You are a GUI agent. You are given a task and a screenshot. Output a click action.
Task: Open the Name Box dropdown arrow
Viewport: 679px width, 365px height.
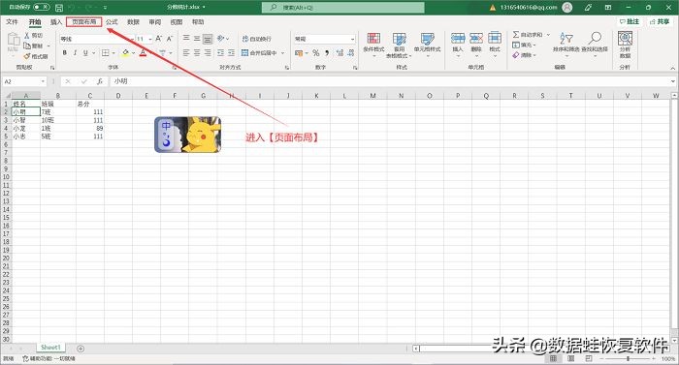(x=43, y=81)
